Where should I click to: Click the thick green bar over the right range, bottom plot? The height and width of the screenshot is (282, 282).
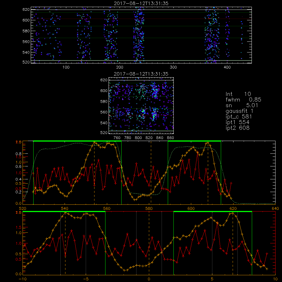[213, 211]
